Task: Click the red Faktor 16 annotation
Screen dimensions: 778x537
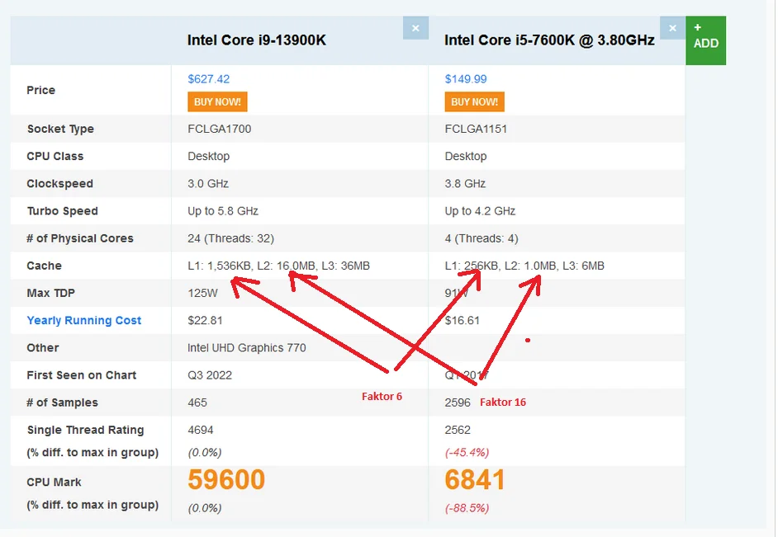Action: [x=503, y=403]
